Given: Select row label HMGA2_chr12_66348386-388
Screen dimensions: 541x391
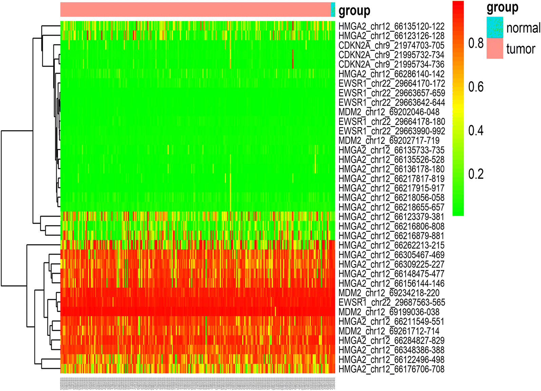Looking at the screenshot, I should (x=391, y=350).
